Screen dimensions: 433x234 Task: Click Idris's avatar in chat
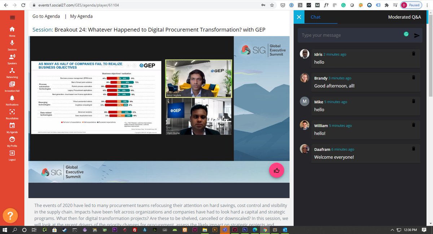point(305,54)
